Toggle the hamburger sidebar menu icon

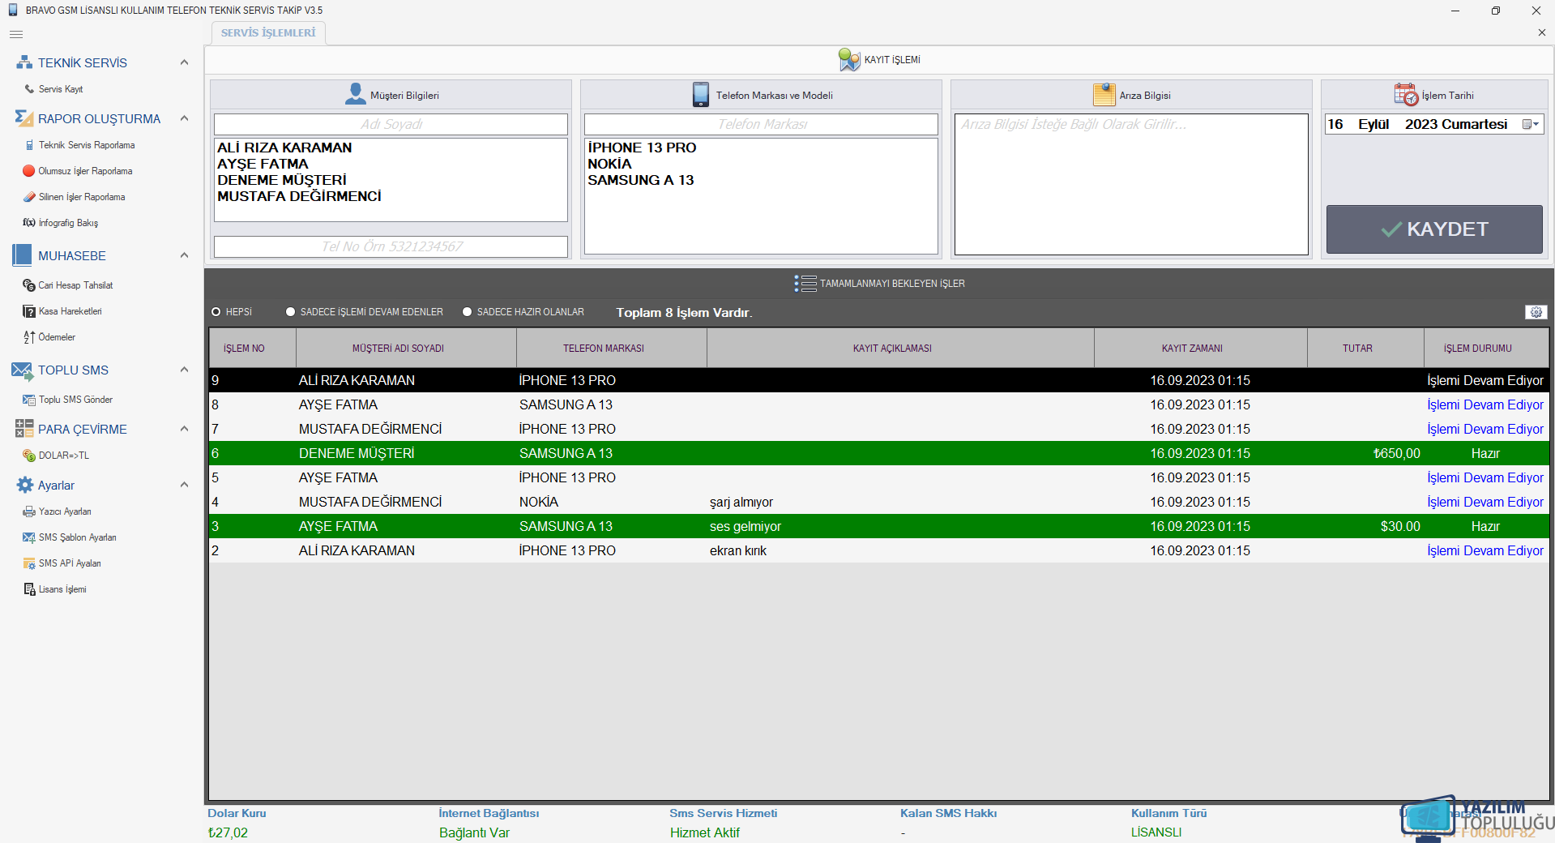[16, 34]
